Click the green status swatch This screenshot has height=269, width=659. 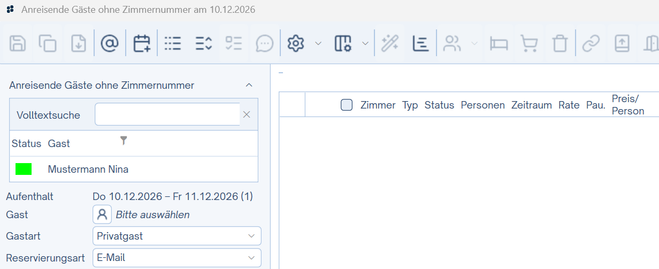coord(24,170)
